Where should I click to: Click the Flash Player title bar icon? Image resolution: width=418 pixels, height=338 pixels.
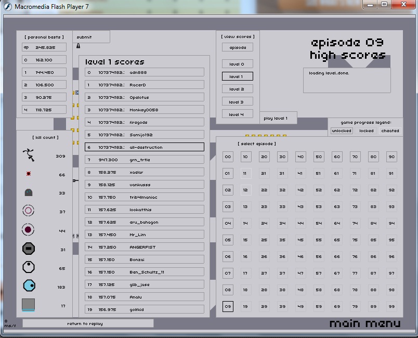8,6
